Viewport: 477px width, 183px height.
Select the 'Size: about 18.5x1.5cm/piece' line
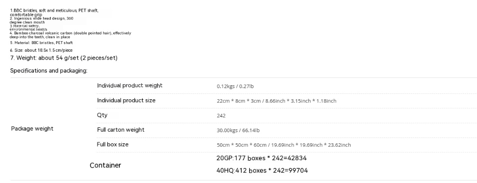click(x=41, y=50)
